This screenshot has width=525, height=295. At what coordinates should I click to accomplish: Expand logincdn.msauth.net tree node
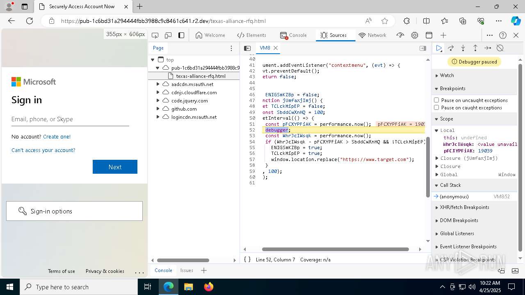tap(158, 117)
